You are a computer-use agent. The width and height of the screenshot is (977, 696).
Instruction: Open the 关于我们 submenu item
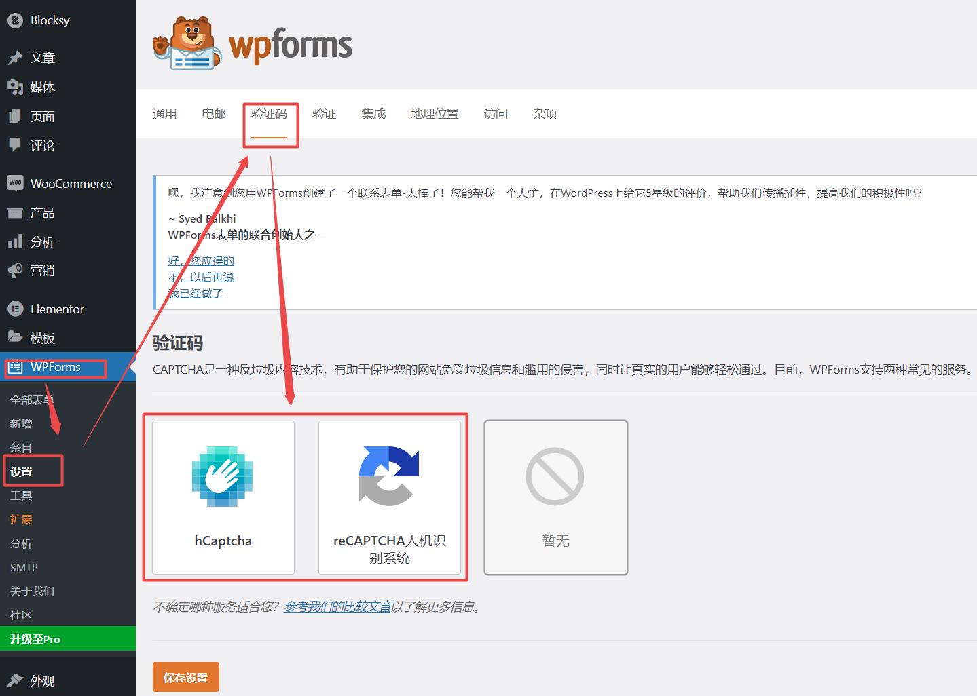32,591
